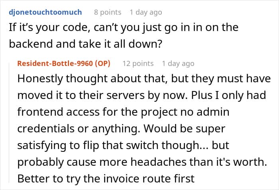Click the line 'probably cause more headaches'
The image size is (279, 190).
[142, 162]
